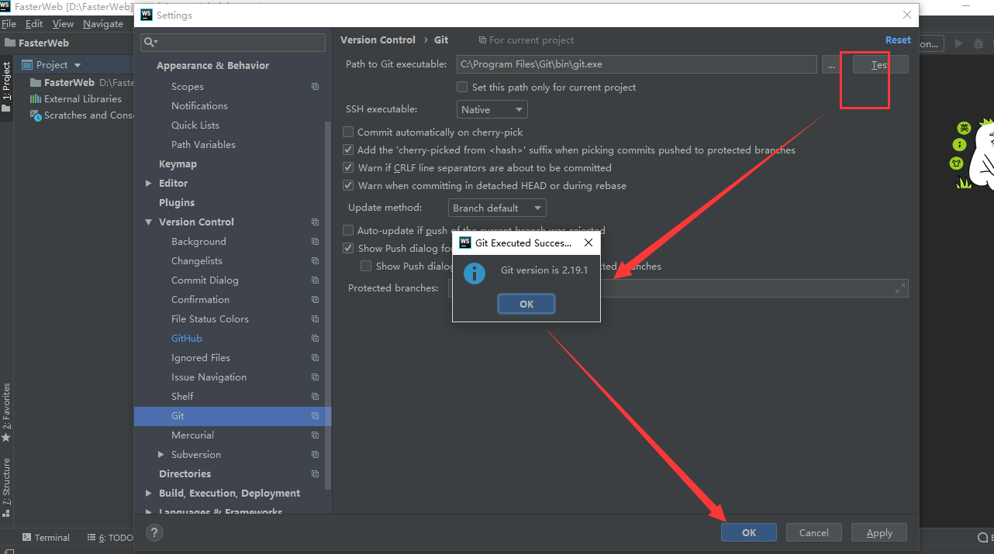Open the 1: Project side tab

tap(6, 87)
